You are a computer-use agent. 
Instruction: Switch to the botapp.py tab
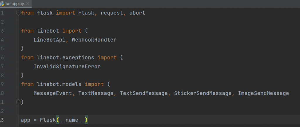point(15,4)
